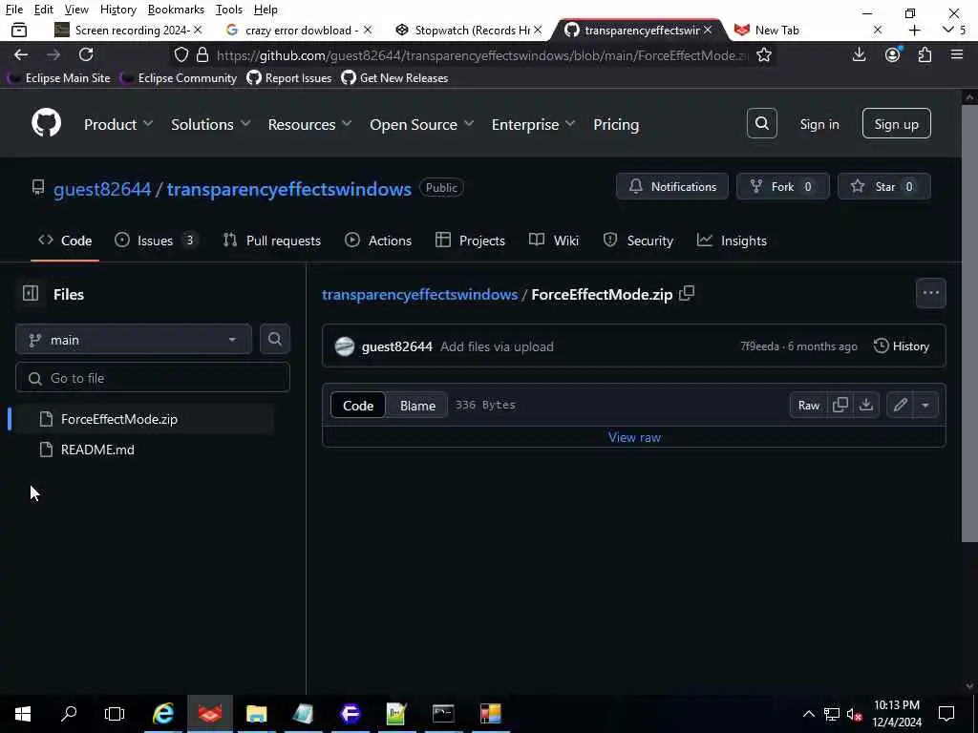Open the Pricing link
Screen dimensions: 978x733
616,124
